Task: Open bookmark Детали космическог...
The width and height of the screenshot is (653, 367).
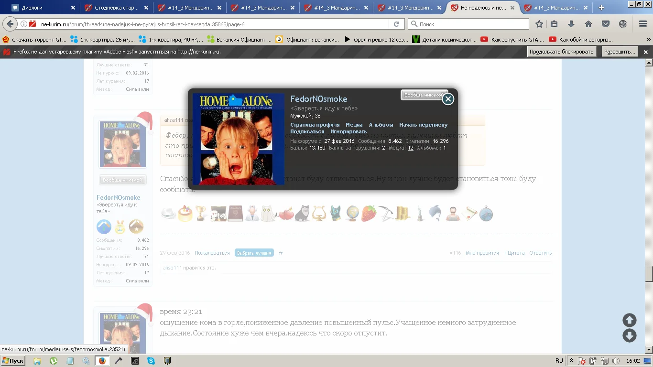Action: (x=445, y=40)
